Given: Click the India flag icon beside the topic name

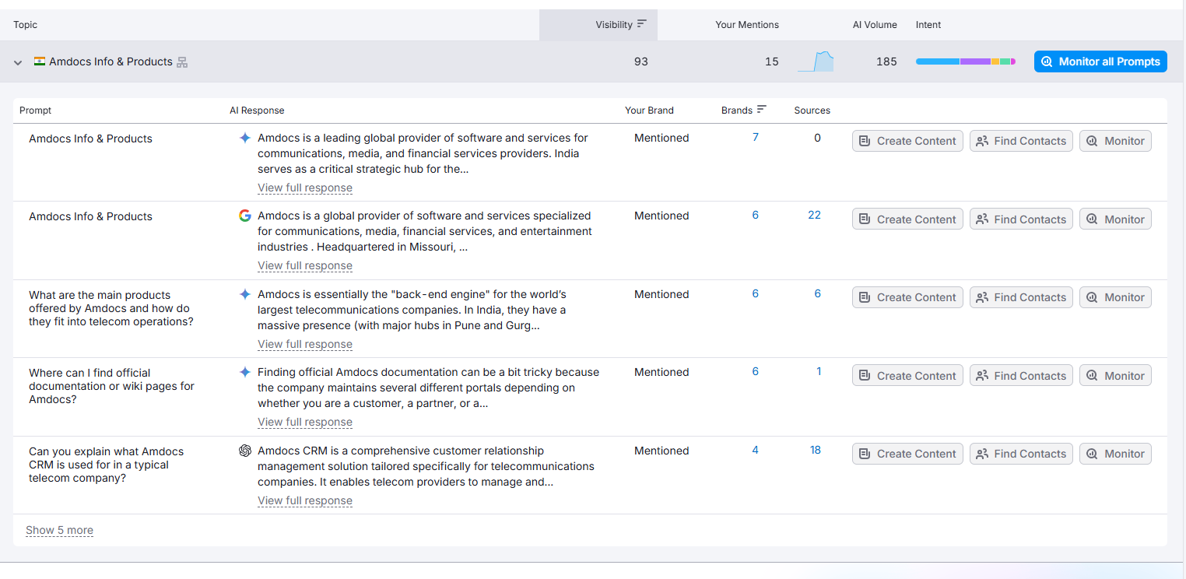Looking at the screenshot, I should click(x=40, y=61).
